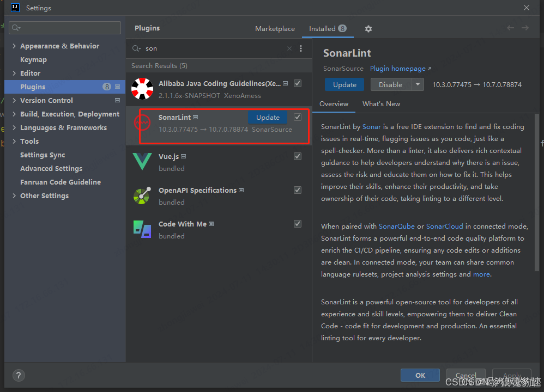This screenshot has width=544, height=392.
Task: Click the 'Search Results (5)' header
Action: 159,66
